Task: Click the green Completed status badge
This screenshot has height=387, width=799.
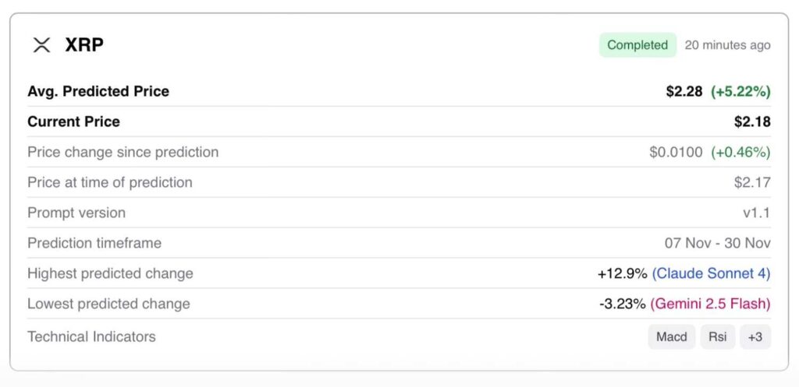Action: (637, 45)
